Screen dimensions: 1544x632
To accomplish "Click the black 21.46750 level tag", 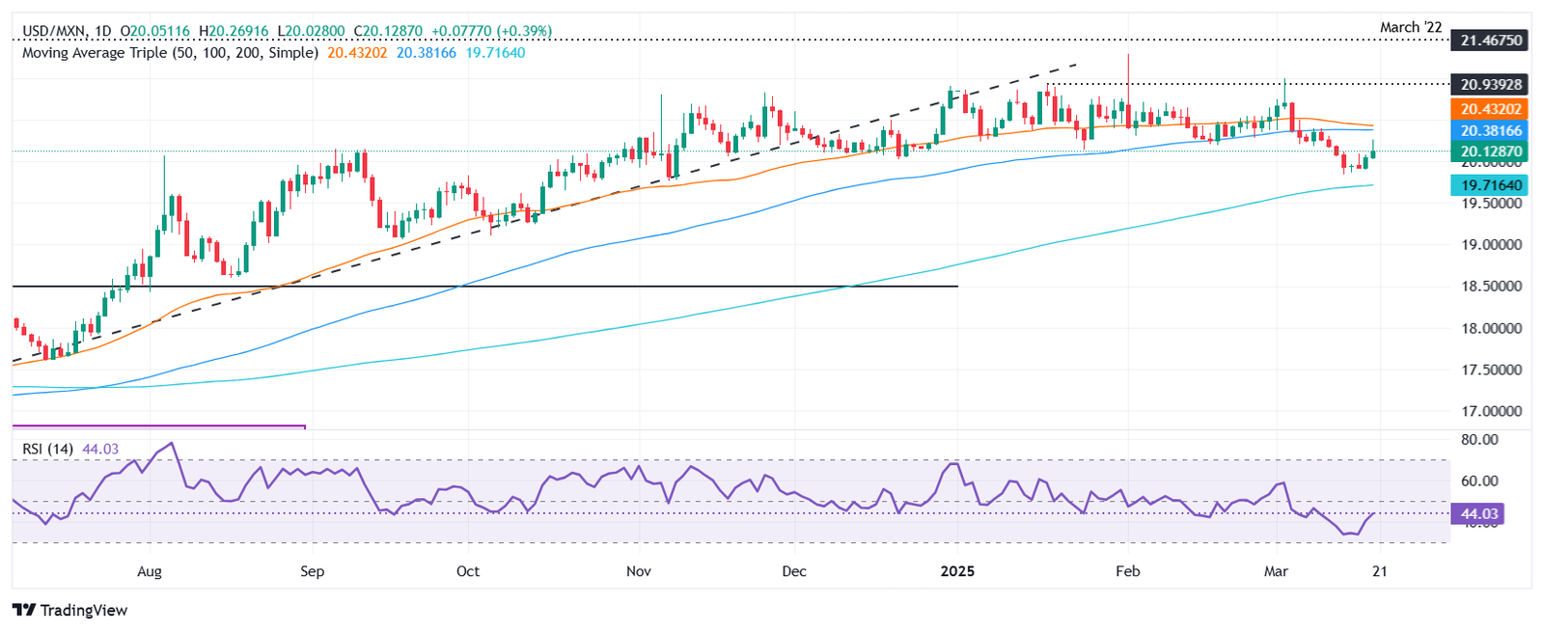I will coord(1490,41).
